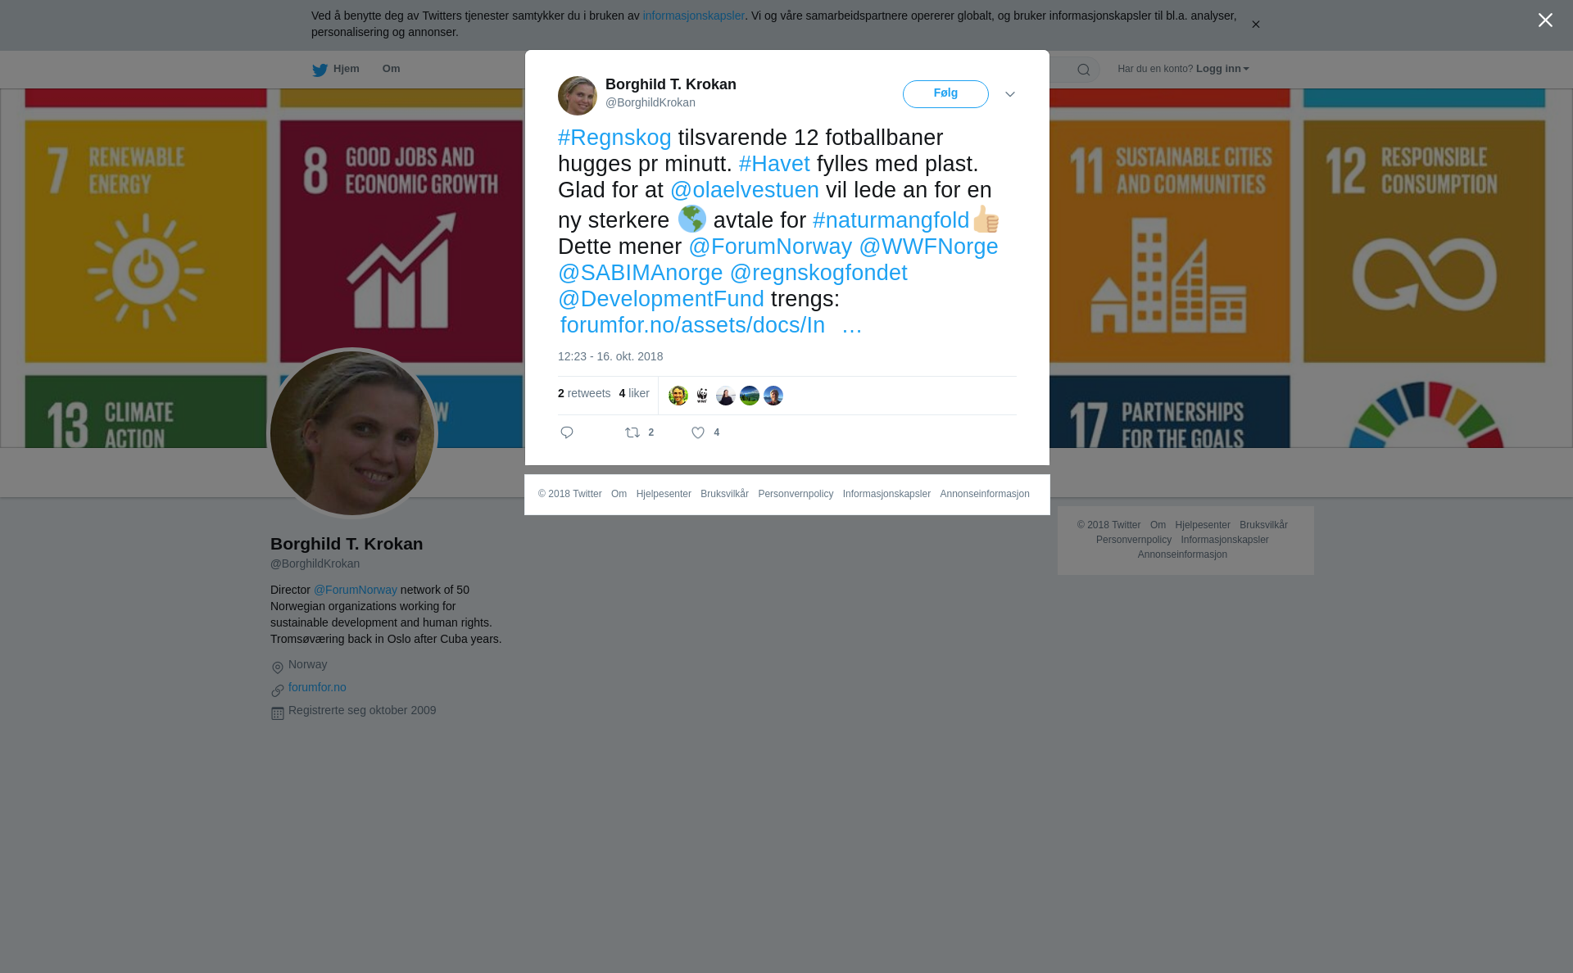Open the #Regnskog hashtag link

(614, 138)
